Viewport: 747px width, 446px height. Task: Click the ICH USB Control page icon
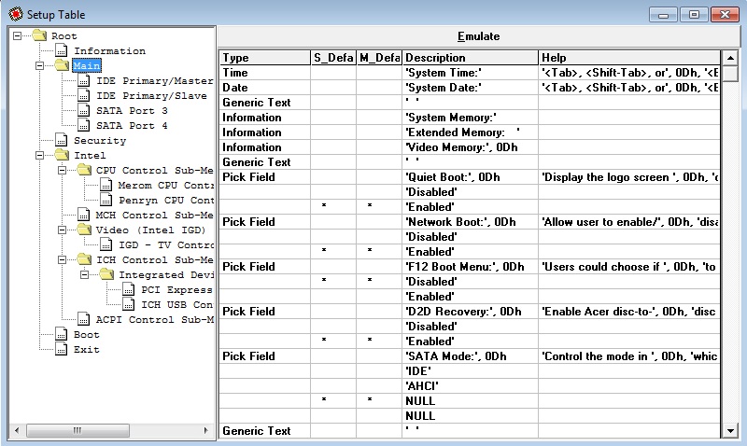pos(129,304)
